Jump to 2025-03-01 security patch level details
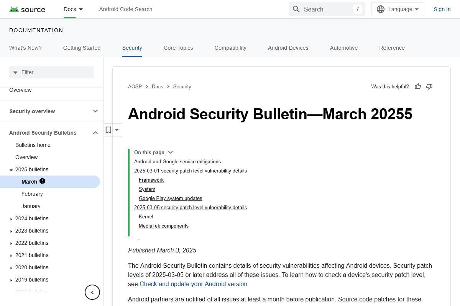This screenshot has width=460, height=306. click(x=191, y=171)
